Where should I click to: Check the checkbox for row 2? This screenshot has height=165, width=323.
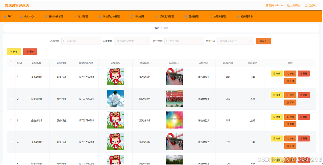point(11,99)
